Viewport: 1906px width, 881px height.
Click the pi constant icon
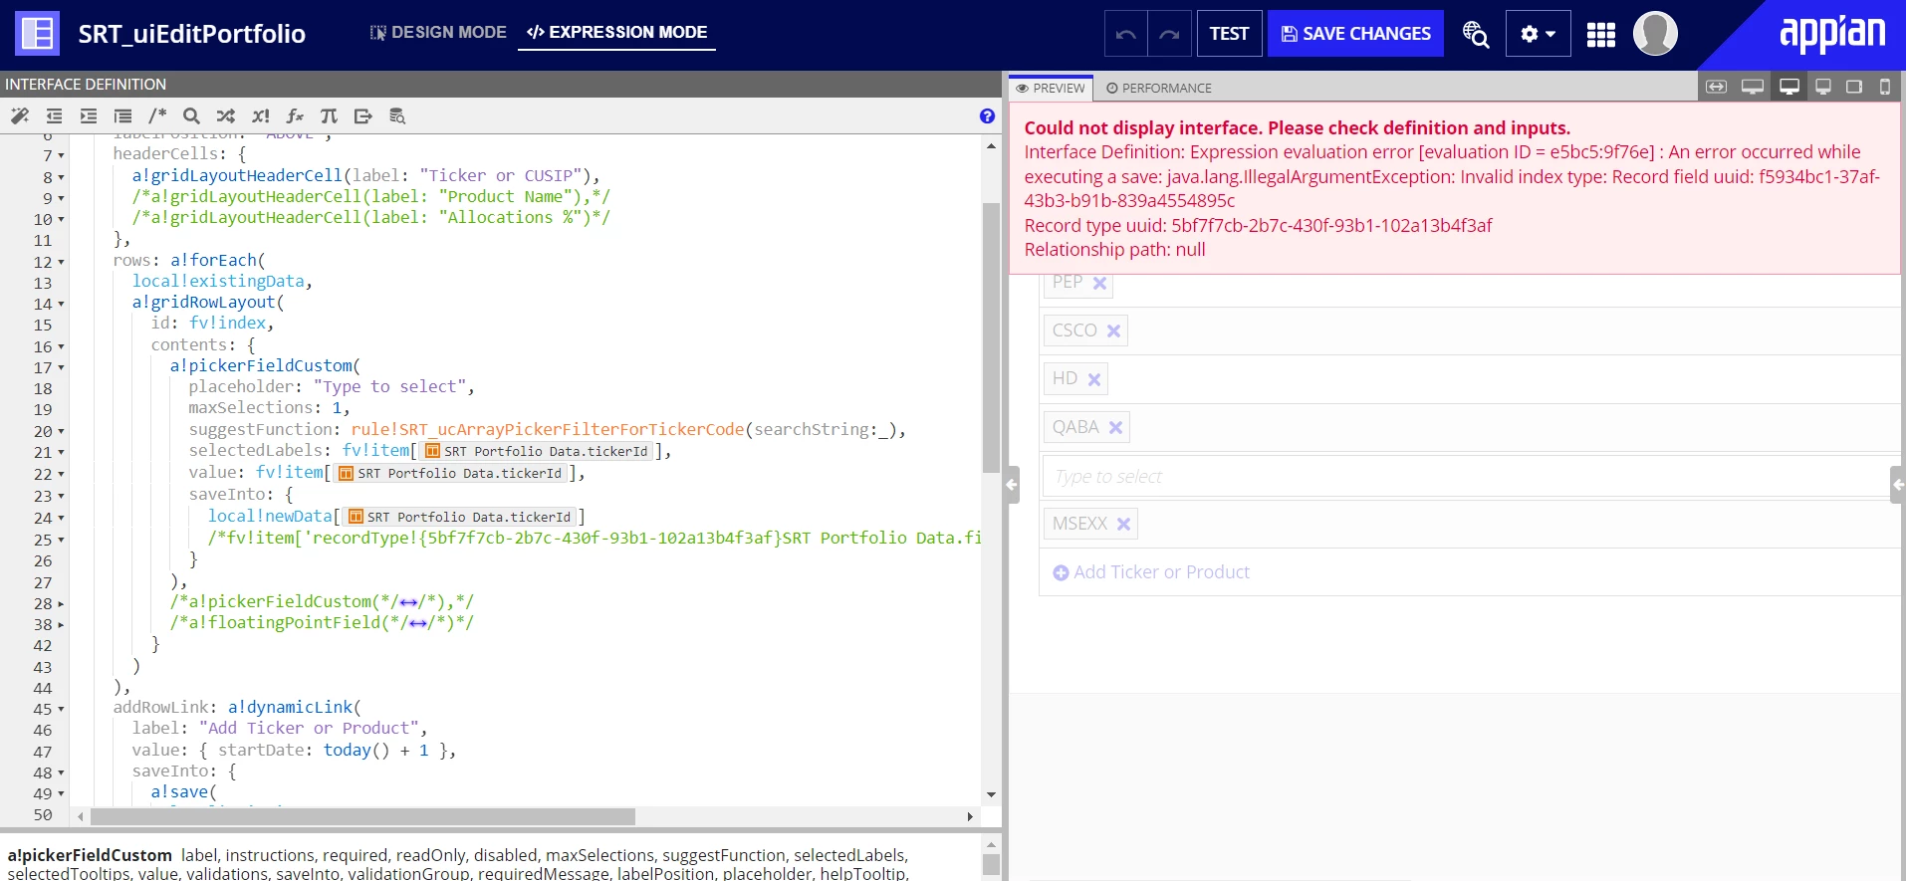coord(329,116)
